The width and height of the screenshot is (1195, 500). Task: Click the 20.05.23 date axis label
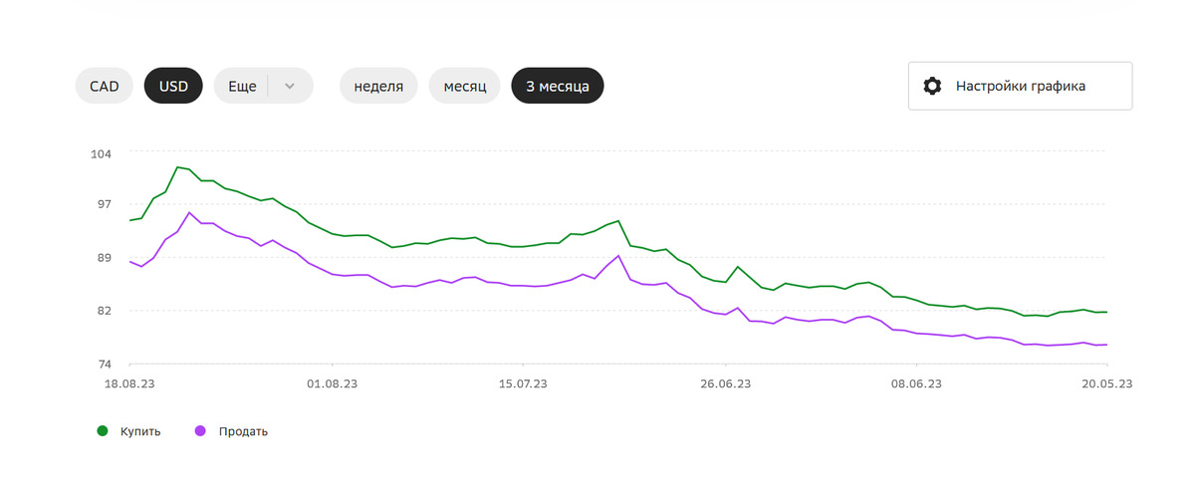[x=1108, y=382]
